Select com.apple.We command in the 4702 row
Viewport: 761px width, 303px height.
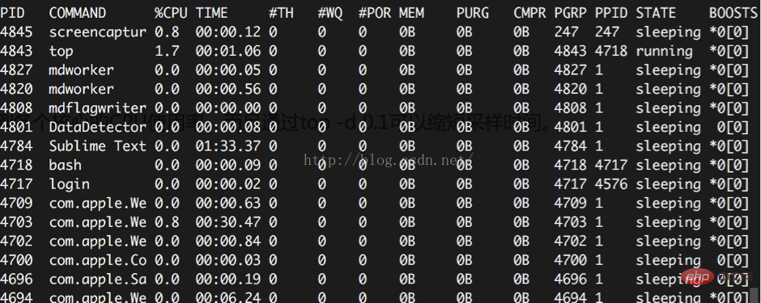click(x=97, y=241)
